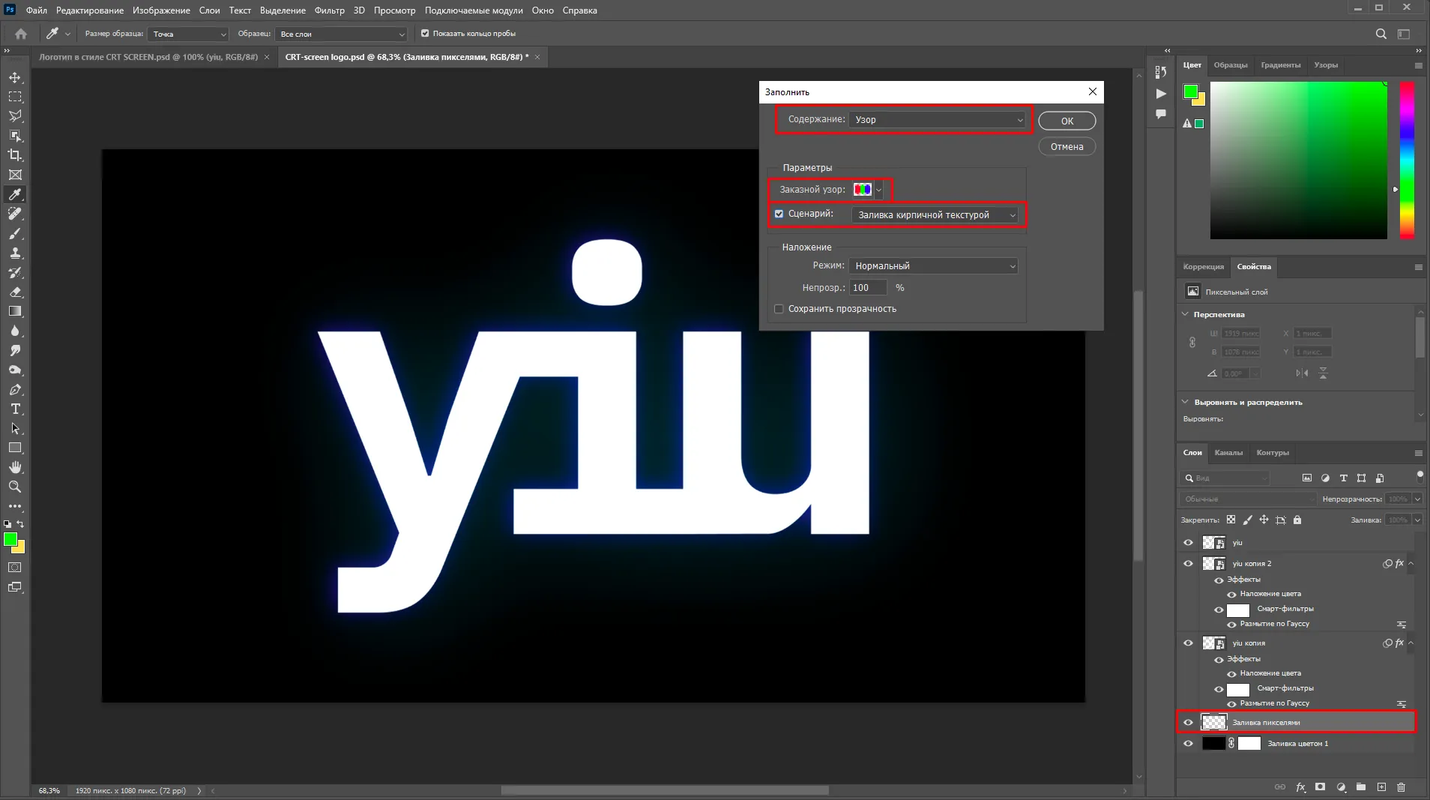
Task: Select the Frame tool
Action: pos(15,175)
